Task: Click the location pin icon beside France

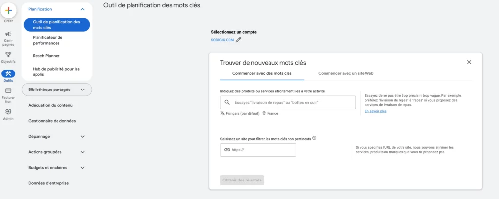Action: click(x=264, y=113)
